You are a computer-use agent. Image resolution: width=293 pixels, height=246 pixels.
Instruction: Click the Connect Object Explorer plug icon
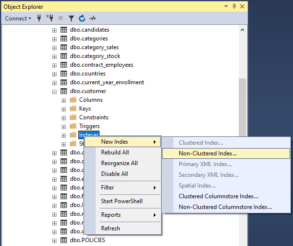click(x=40, y=19)
